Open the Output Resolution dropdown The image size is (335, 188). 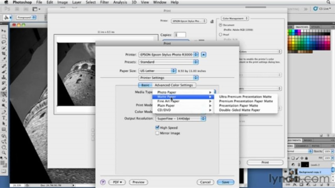tap(181, 119)
